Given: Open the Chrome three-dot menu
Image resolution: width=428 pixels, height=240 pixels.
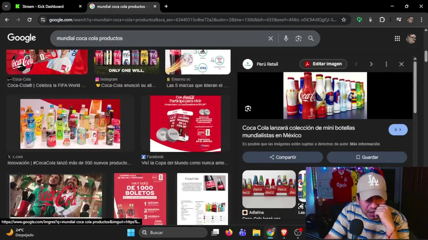Looking at the screenshot, I should 421,20.
